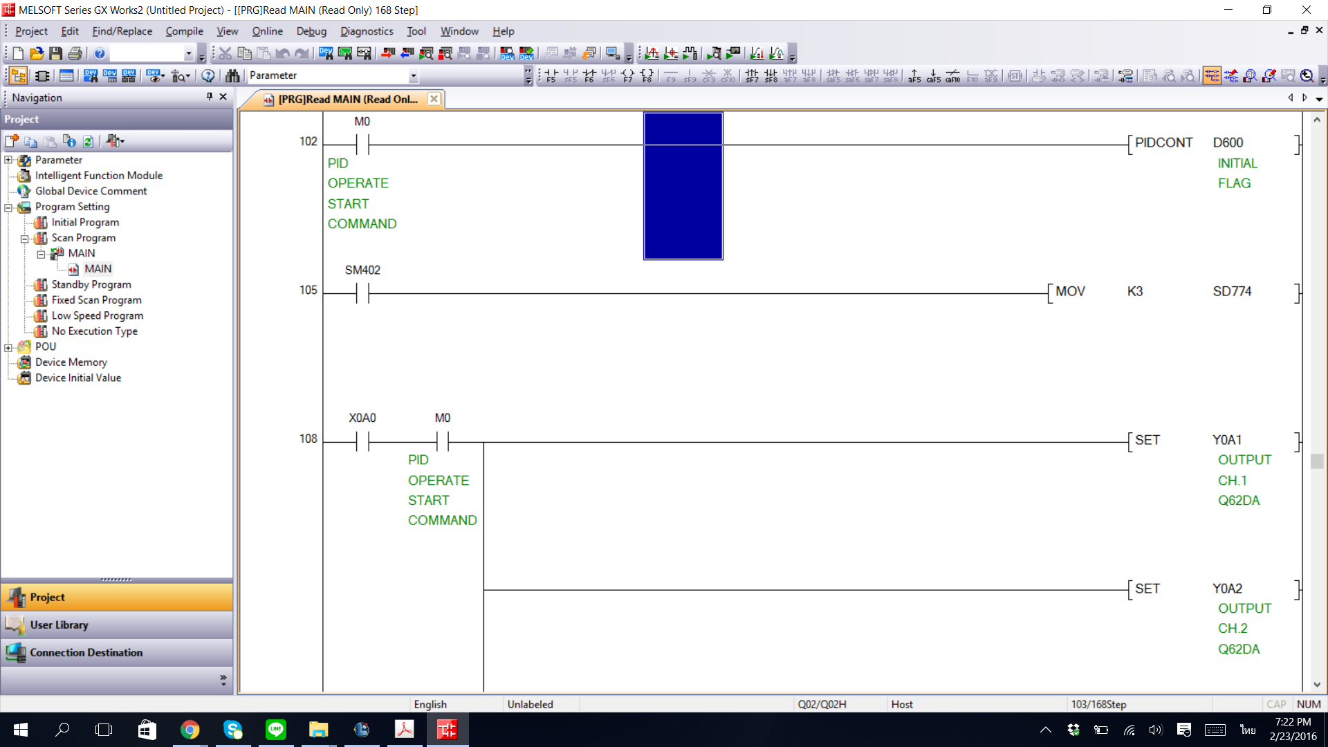Insert closed contact with F6 icon
This screenshot has width=1328, height=747.
pyautogui.click(x=589, y=75)
